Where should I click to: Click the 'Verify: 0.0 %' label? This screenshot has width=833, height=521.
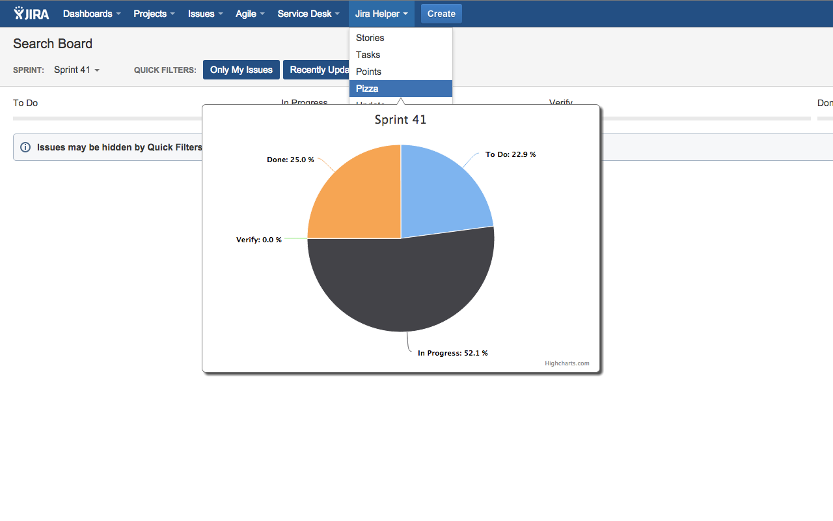[x=259, y=240]
